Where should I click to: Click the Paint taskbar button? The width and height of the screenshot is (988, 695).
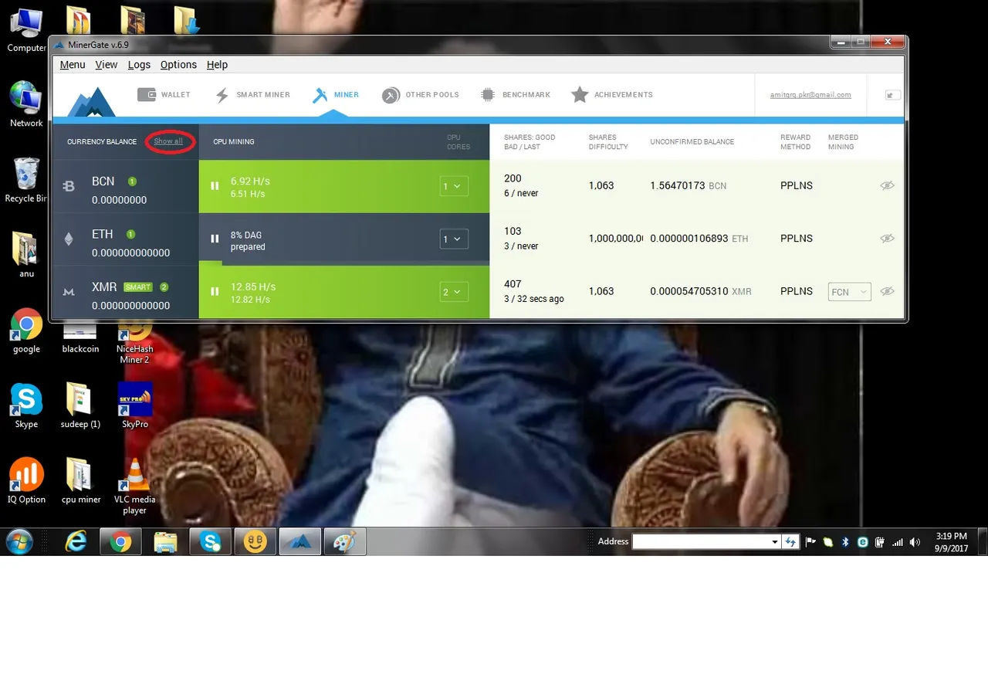click(x=344, y=542)
